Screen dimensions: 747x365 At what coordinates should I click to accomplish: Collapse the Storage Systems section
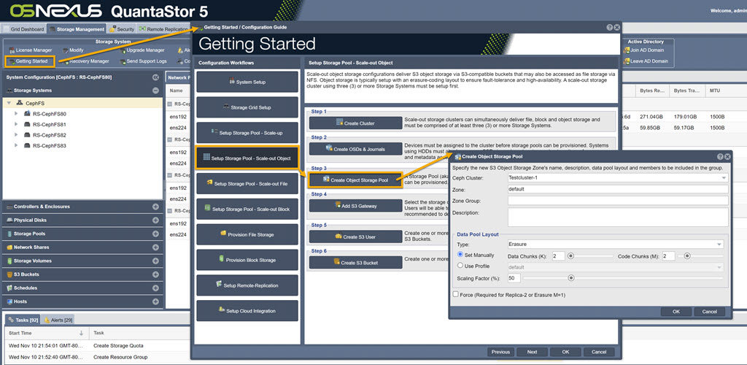tap(155, 91)
